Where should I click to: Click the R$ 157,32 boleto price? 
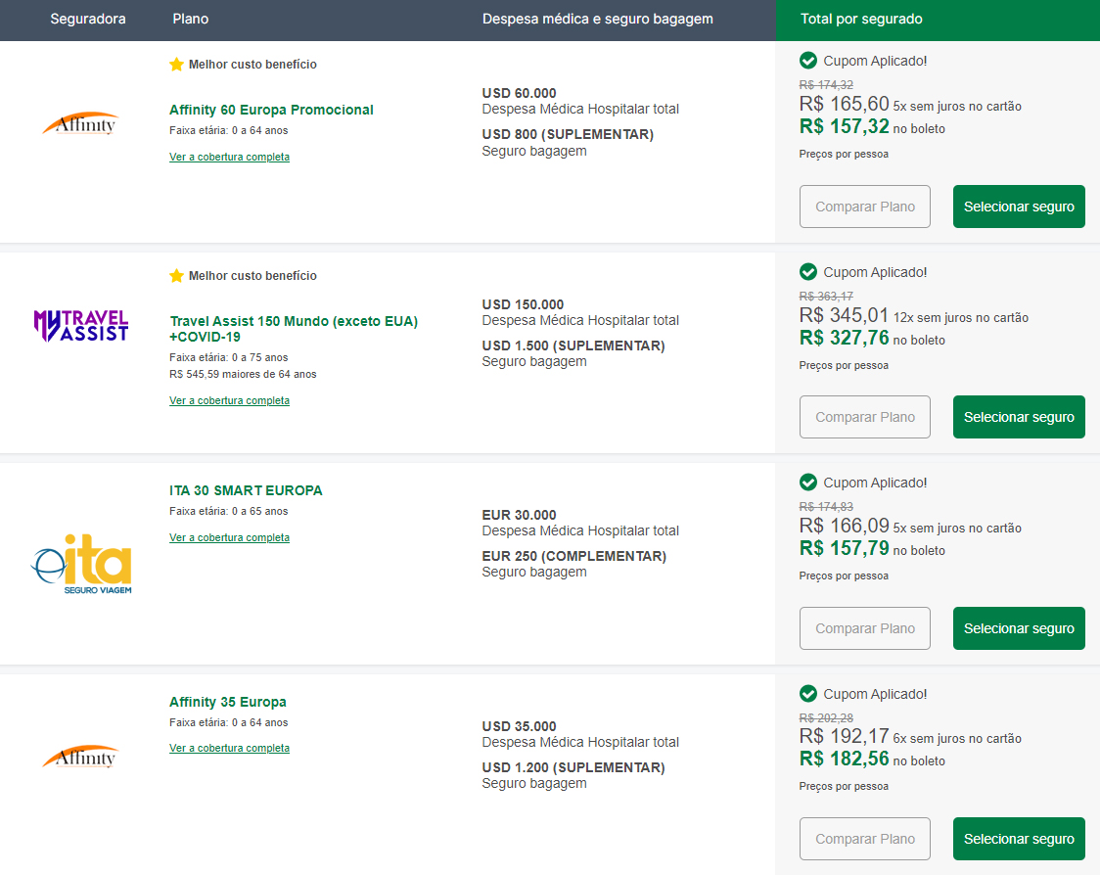tap(844, 126)
